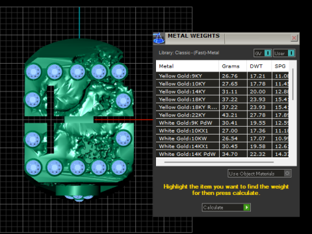This screenshot has height=234, width=312.
Task: Toggle the GV library switch
Action: pos(263,53)
